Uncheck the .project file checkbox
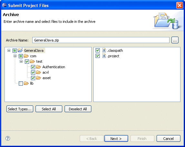This screenshot has width=185, height=147. pyautogui.click(x=98, y=56)
